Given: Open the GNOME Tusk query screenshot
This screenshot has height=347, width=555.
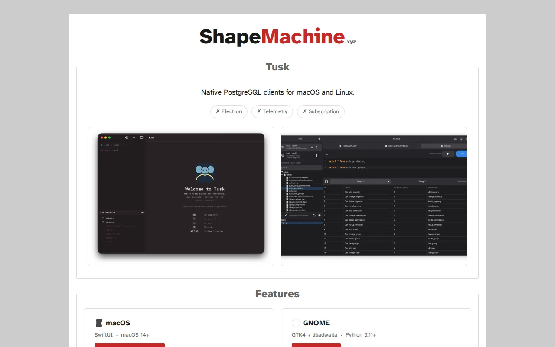Looking at the screenshot, I should pyautogui.click(x=374, y=196).
